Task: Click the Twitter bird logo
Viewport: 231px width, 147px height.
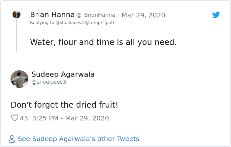Action: (x=216, y=15)
